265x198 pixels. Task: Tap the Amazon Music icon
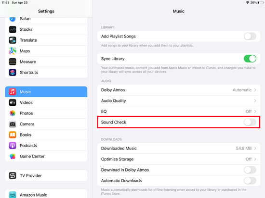[x=13, y=195]
